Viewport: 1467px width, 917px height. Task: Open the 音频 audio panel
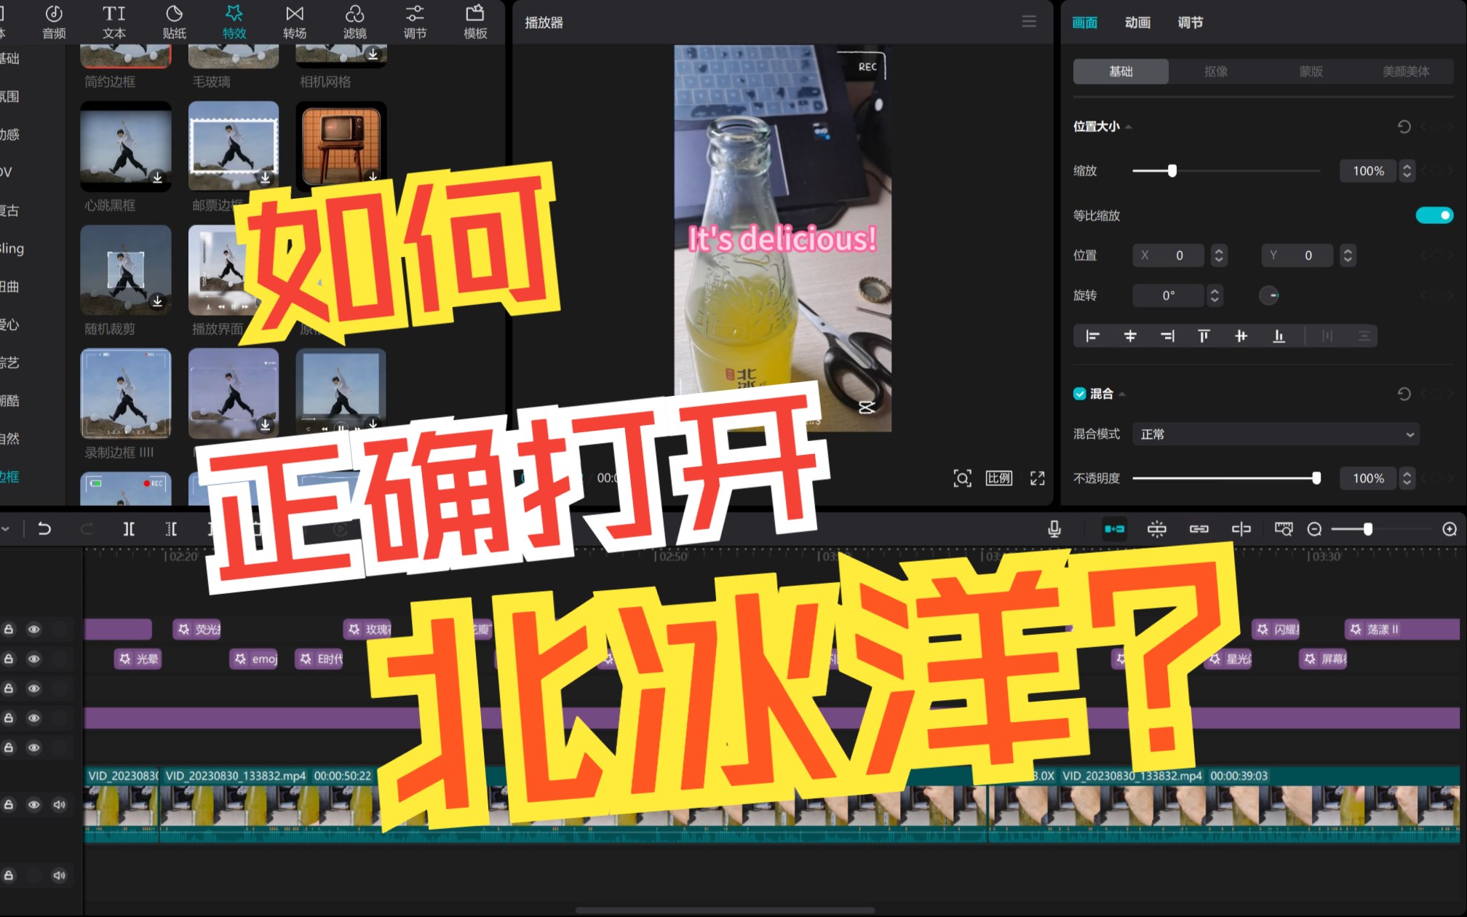pos(54,22)
